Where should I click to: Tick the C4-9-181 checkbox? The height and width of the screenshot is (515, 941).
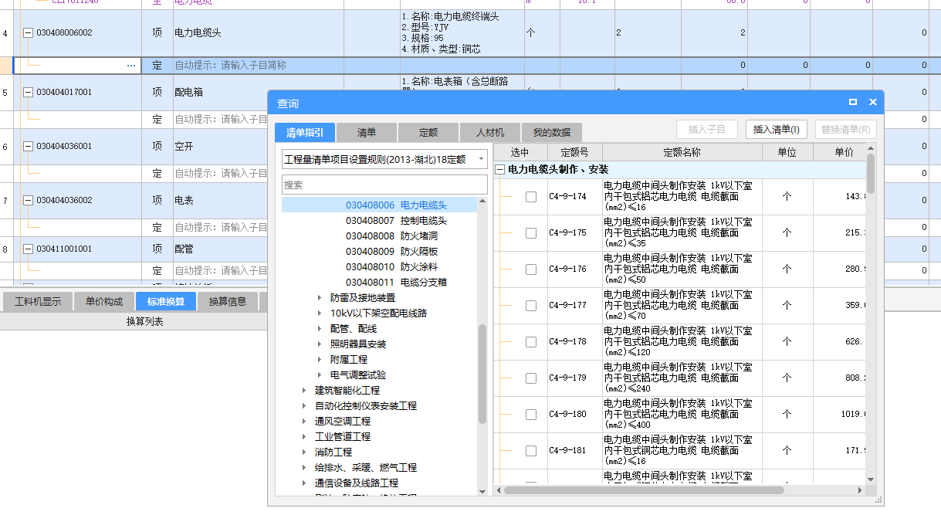coord(531,451)
